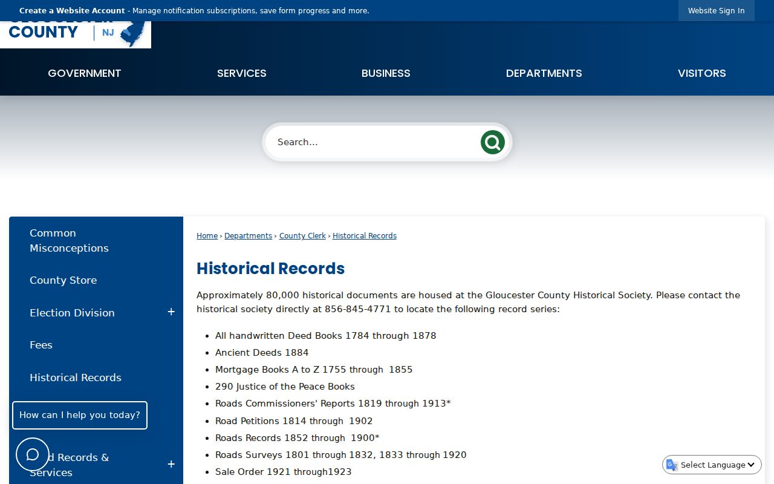
Task: Click 'Roads Records 1852 through 1900*' item
Action: [x=298, y=438]
